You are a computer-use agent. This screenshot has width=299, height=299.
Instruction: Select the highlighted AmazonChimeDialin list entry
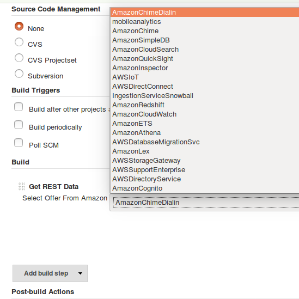click(205, 13)
